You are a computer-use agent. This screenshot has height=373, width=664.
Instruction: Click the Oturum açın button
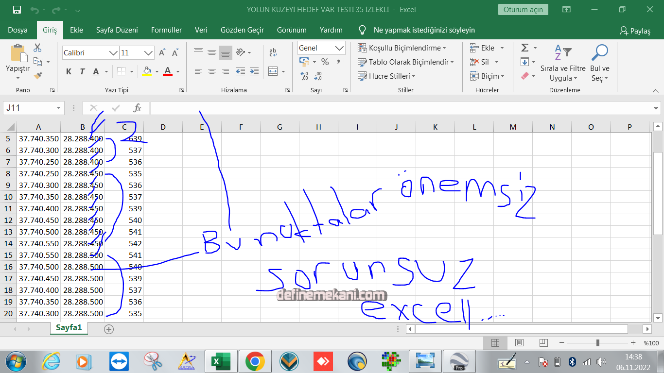[x=523, y=9]
